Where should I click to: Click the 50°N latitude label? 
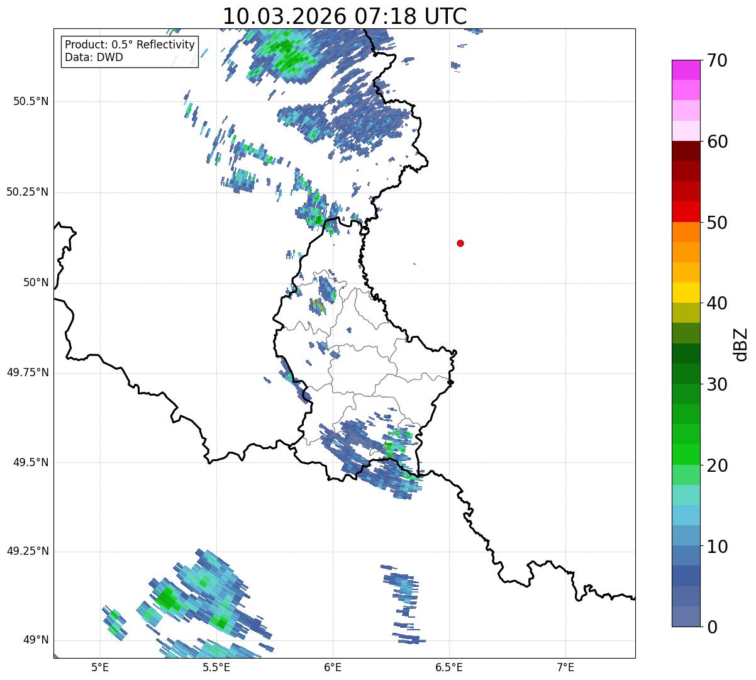[36, 282]
